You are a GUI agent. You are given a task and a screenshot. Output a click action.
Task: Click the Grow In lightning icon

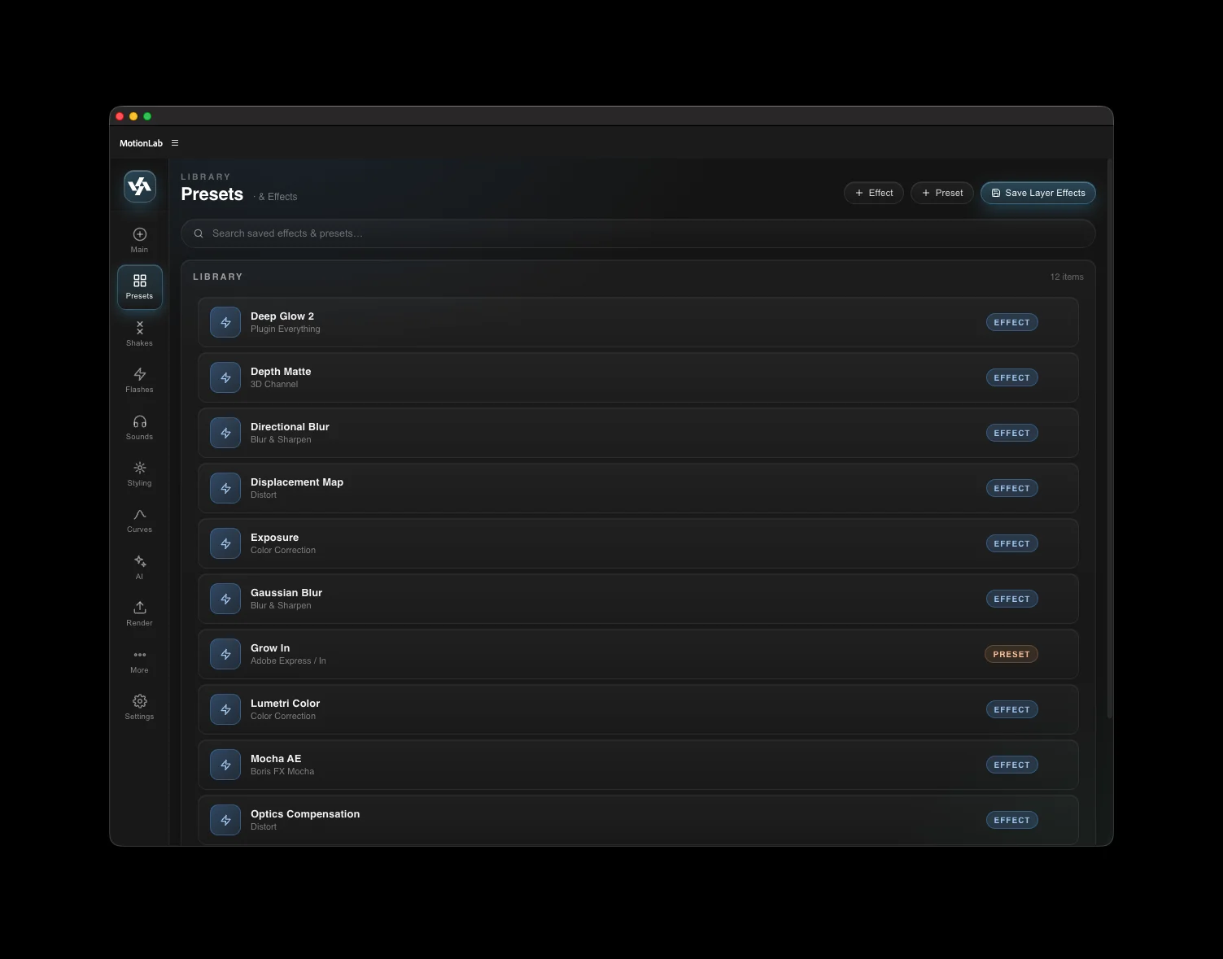point(225,654)
